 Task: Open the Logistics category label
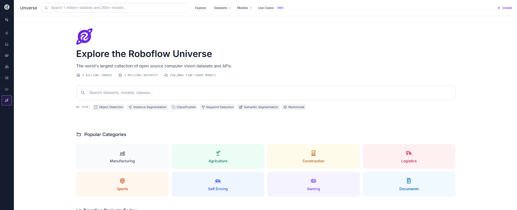pyautogui.click(x=409, y=161)
